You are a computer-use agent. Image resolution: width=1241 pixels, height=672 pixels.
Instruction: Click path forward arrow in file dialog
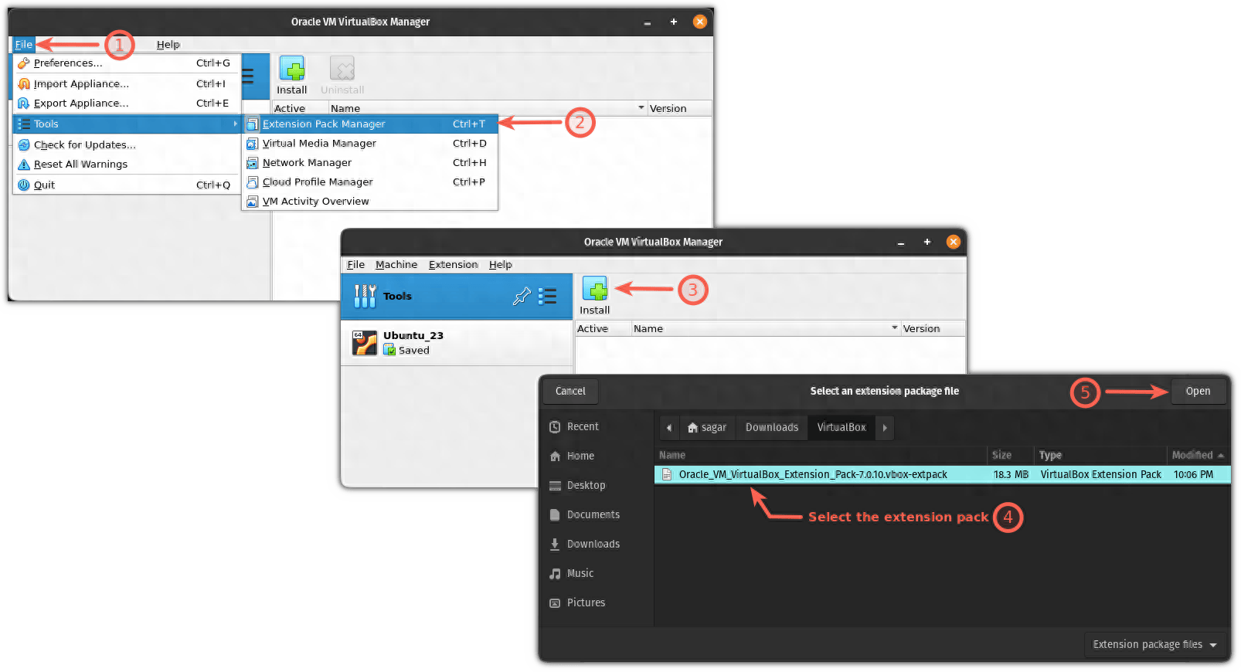pos(885,428)
